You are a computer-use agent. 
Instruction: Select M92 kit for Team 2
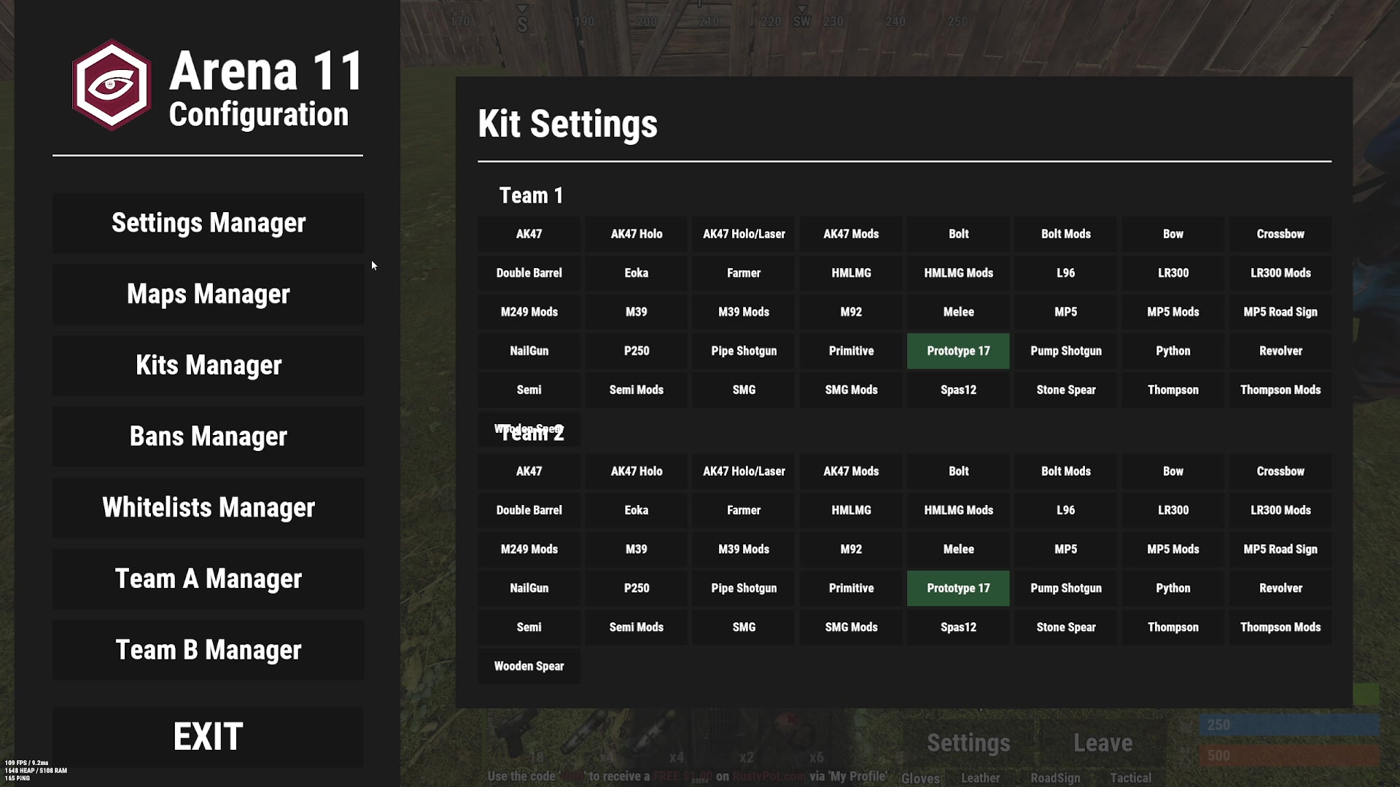pyautogui.click(x=851, y=549)
